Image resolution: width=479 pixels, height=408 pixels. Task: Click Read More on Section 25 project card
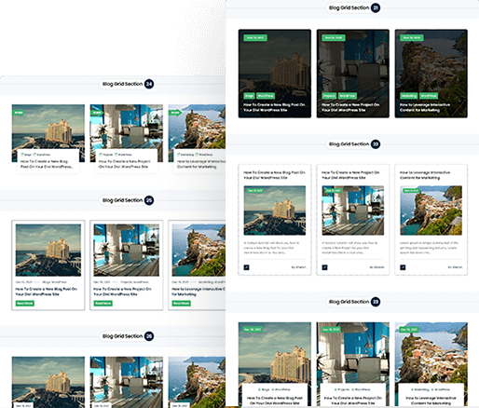(x=103, y=304)
